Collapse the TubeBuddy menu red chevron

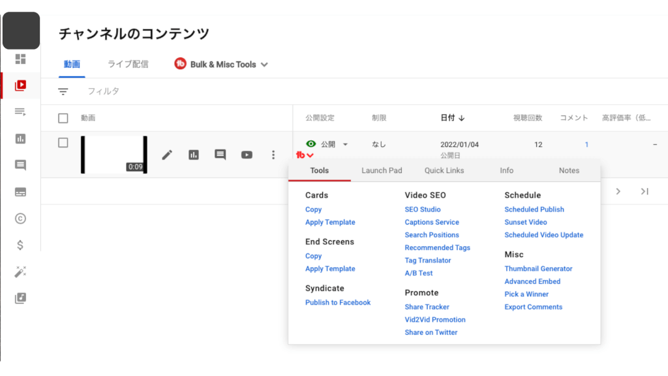[310, 155]
